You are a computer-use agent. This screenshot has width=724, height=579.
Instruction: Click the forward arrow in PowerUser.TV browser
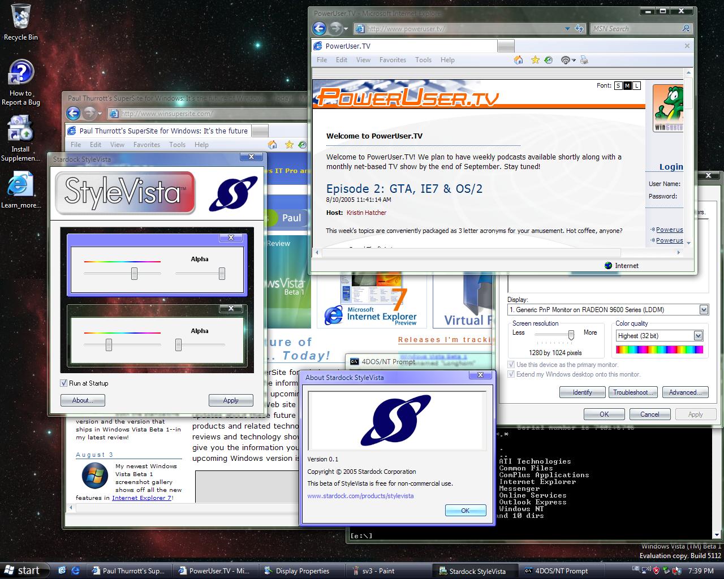[335, 28]
